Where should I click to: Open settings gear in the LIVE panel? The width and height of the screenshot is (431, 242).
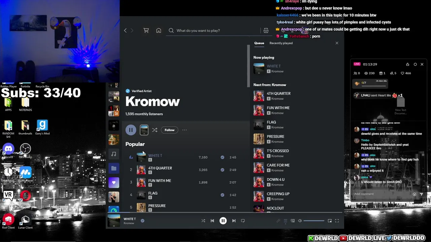click(x=415, y=64)
